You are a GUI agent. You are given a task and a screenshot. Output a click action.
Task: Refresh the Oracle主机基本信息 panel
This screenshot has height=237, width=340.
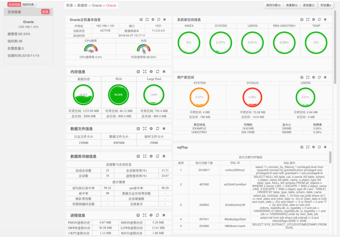tap(159, 19)
